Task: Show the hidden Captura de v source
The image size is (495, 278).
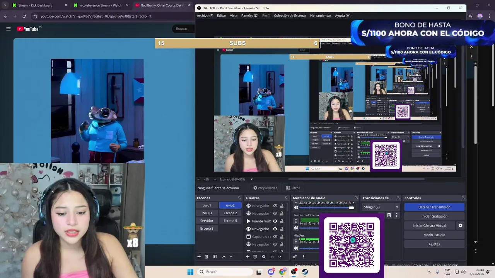Action: (x=275, y=237)
